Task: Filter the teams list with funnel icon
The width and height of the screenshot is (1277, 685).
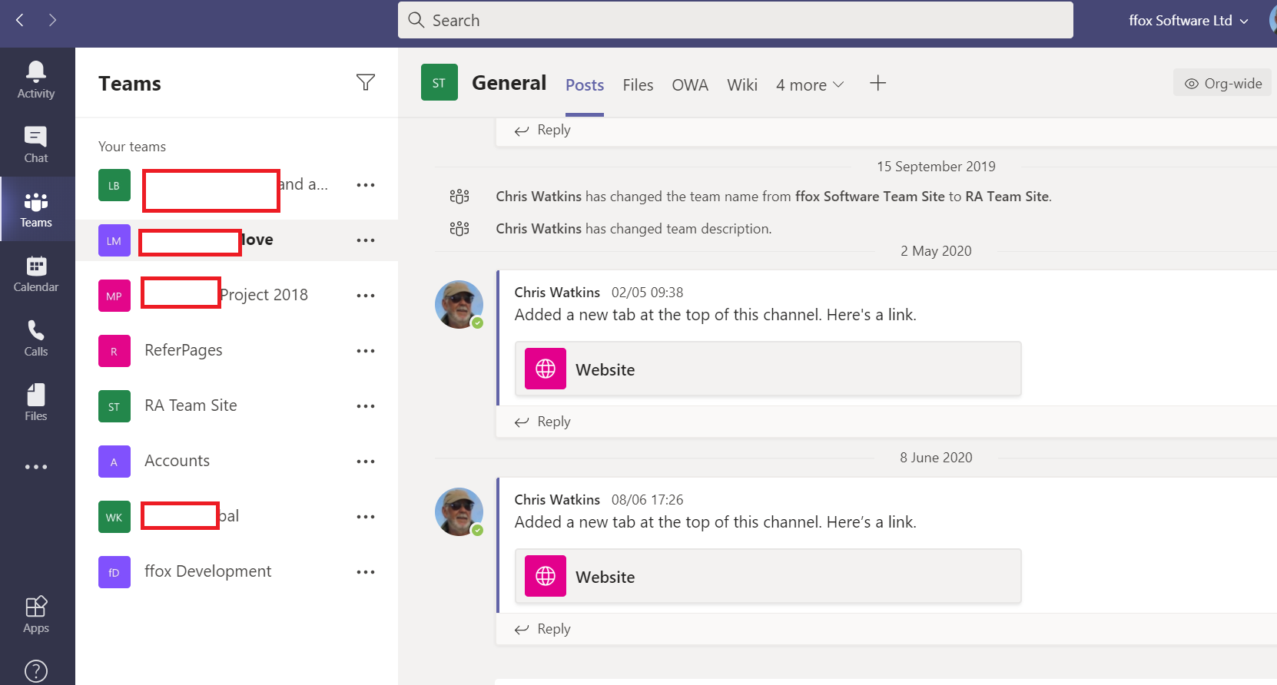Action: pyautogui.click(x=366, y=82)
